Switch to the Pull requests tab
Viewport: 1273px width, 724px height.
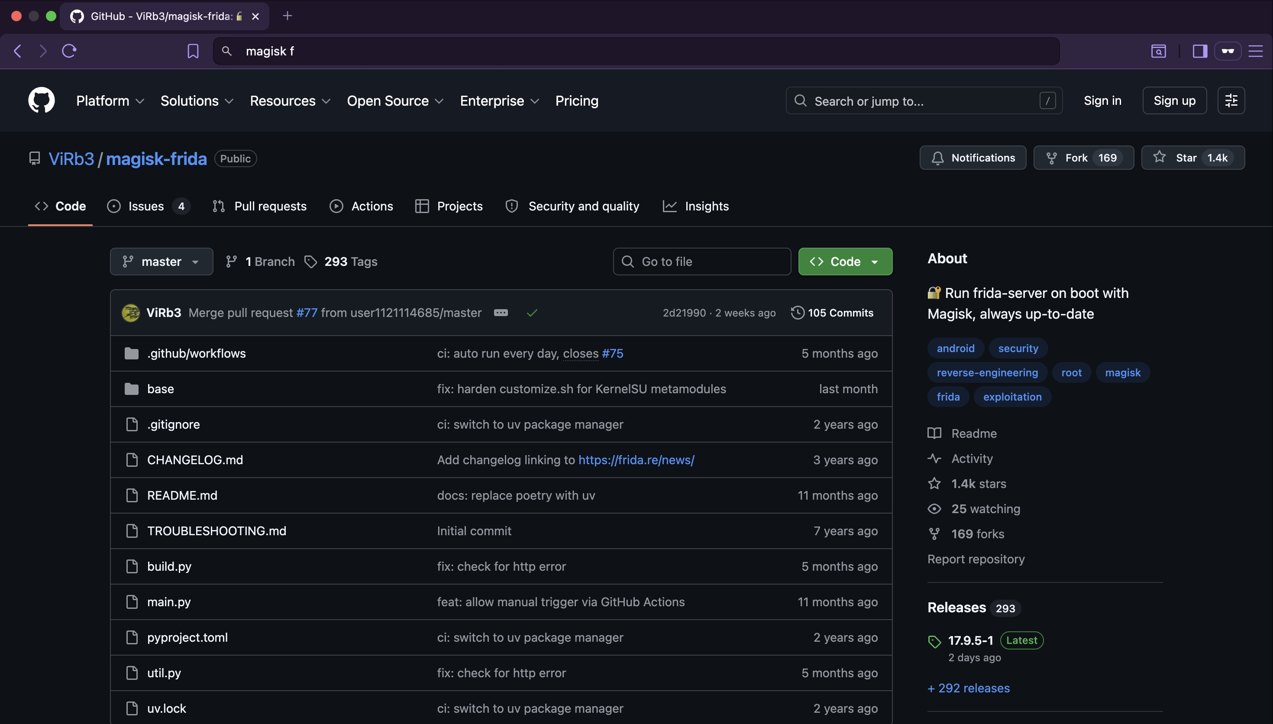(259, 206)
